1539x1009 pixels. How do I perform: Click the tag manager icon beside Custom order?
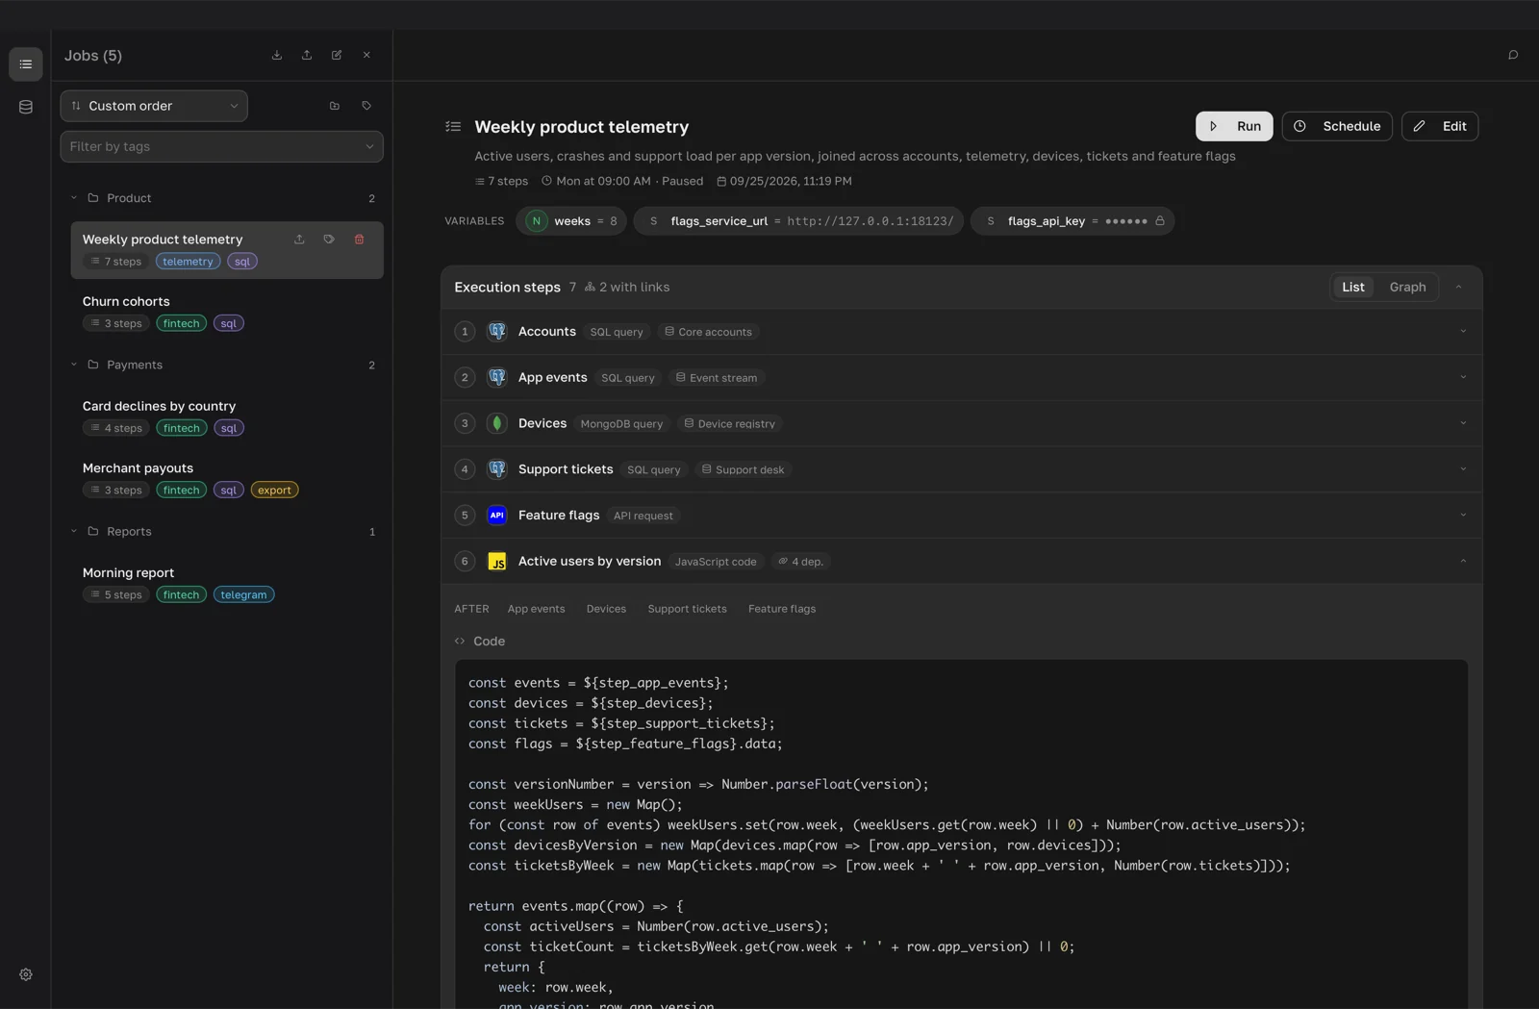click(366, 106)
